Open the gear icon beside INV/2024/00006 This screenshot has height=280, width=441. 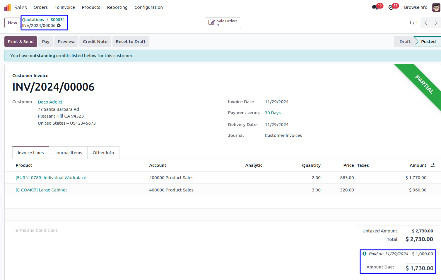tap(59, 26)
